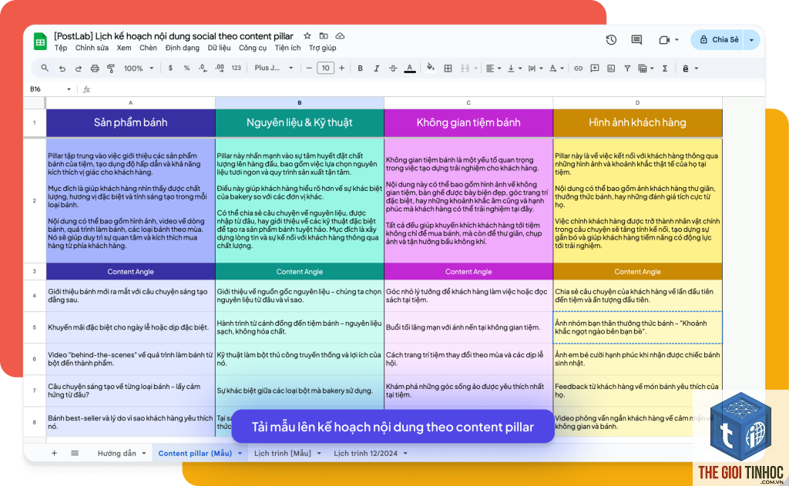The width and height of the screenshot is (789, 486).
Task: Open the Công cụ menu
Action: point(253,48)
